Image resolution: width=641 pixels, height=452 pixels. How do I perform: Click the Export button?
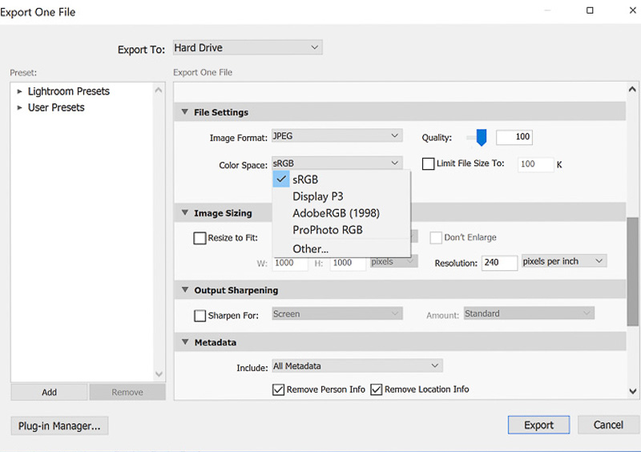click(x=538, y=425)
